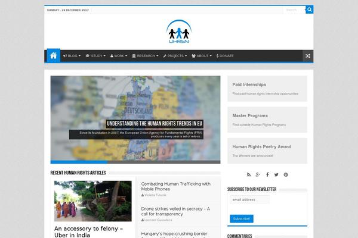358x238 pixels.
Task: Open the Master Programs box
Action: pyautogui.click(x=267, y=120)
